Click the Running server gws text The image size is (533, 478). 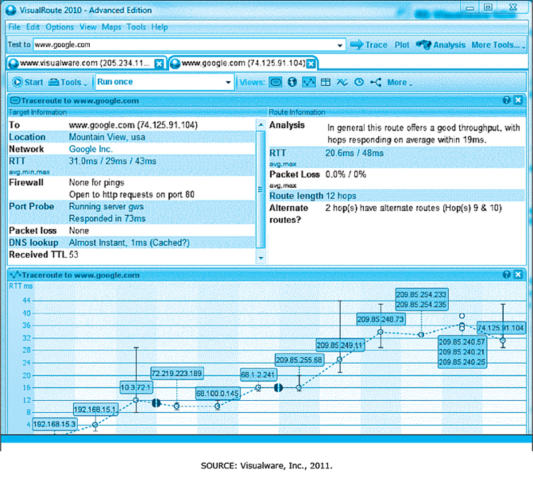[x=106, y=207]
